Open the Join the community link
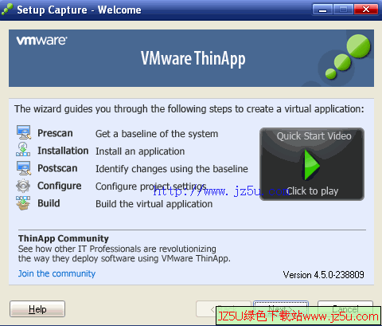382x326 pixels. coord(57,273)
